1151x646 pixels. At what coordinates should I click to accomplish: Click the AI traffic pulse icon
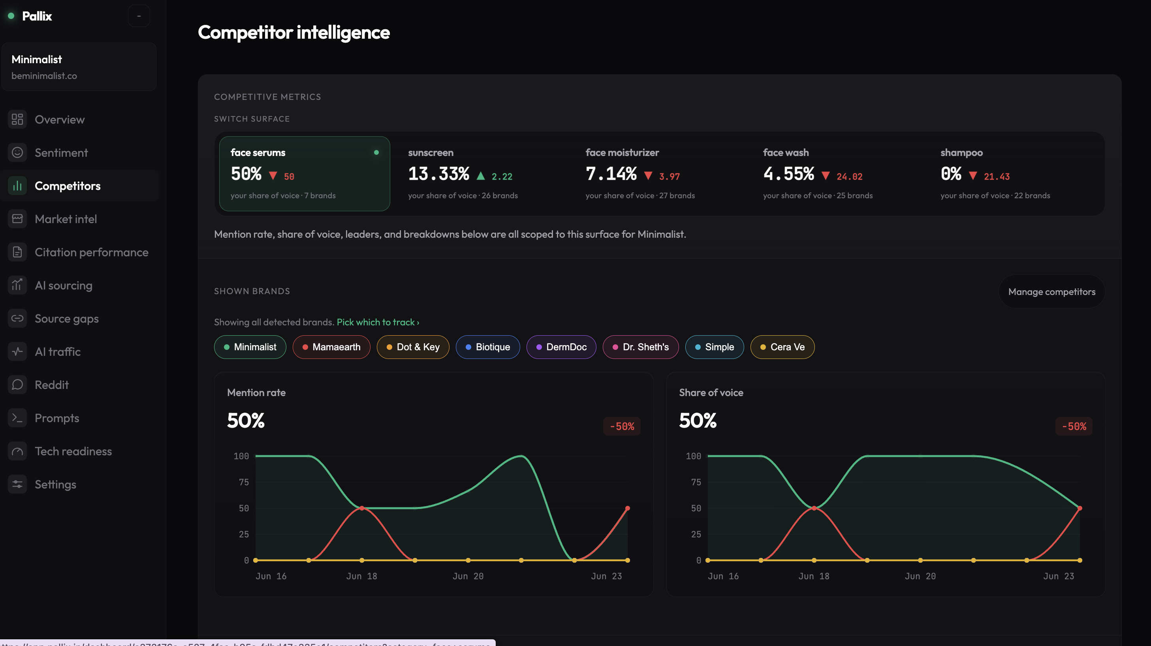click(x=17, y=351)
